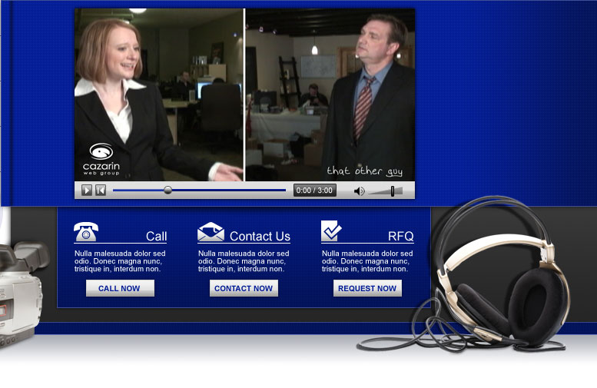Adjust the volume slider control

[x=392, y=191]
